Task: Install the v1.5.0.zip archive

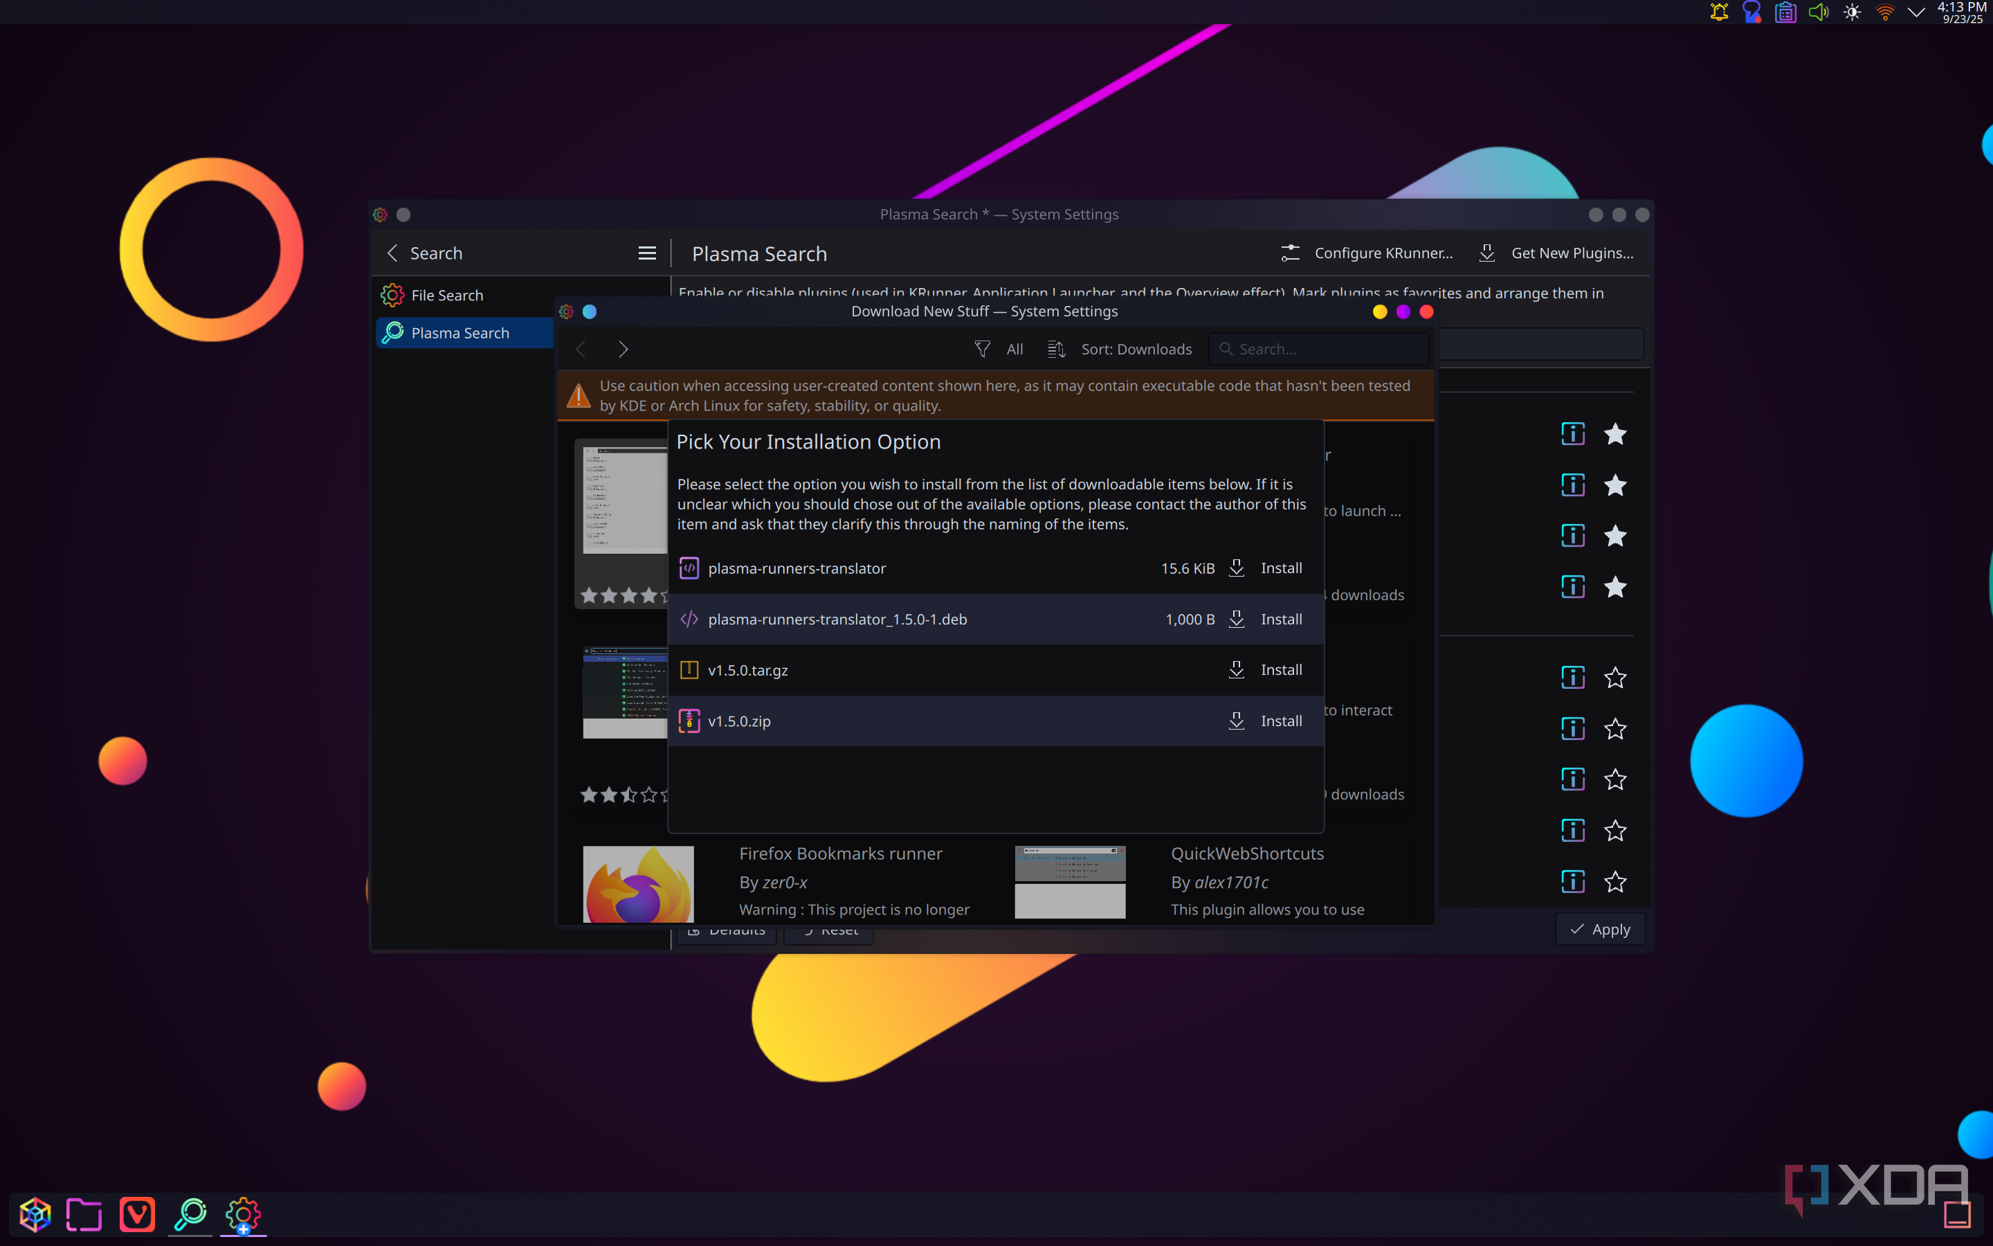Action: 1266,721
